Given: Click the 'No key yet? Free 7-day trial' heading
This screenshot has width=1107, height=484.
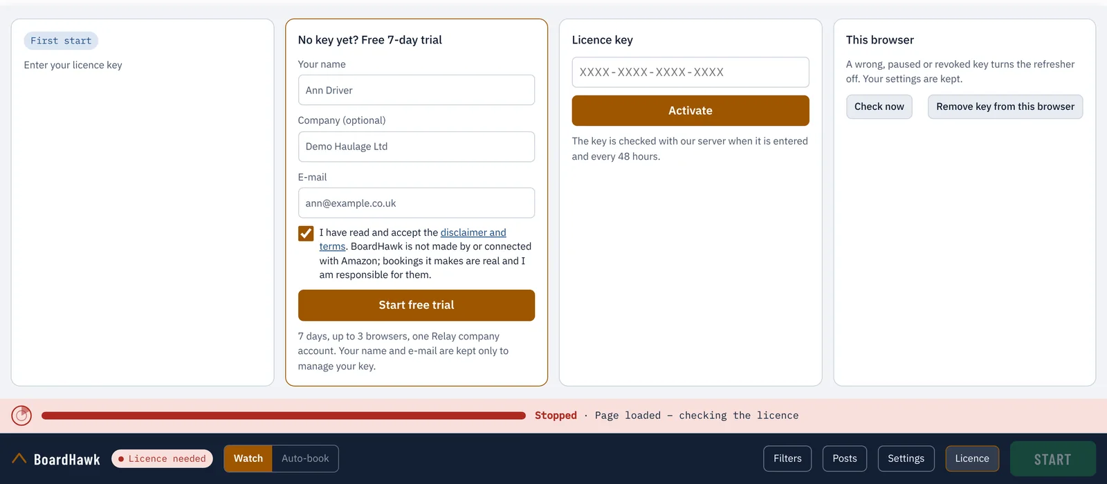Looking at the screenshot, I should (x=370, y=40).
